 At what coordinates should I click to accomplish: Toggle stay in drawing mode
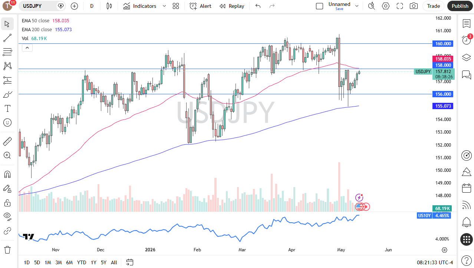pos(7,189)
